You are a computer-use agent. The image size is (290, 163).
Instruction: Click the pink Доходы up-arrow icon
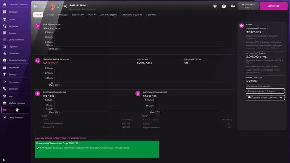(x=38, y=94)
